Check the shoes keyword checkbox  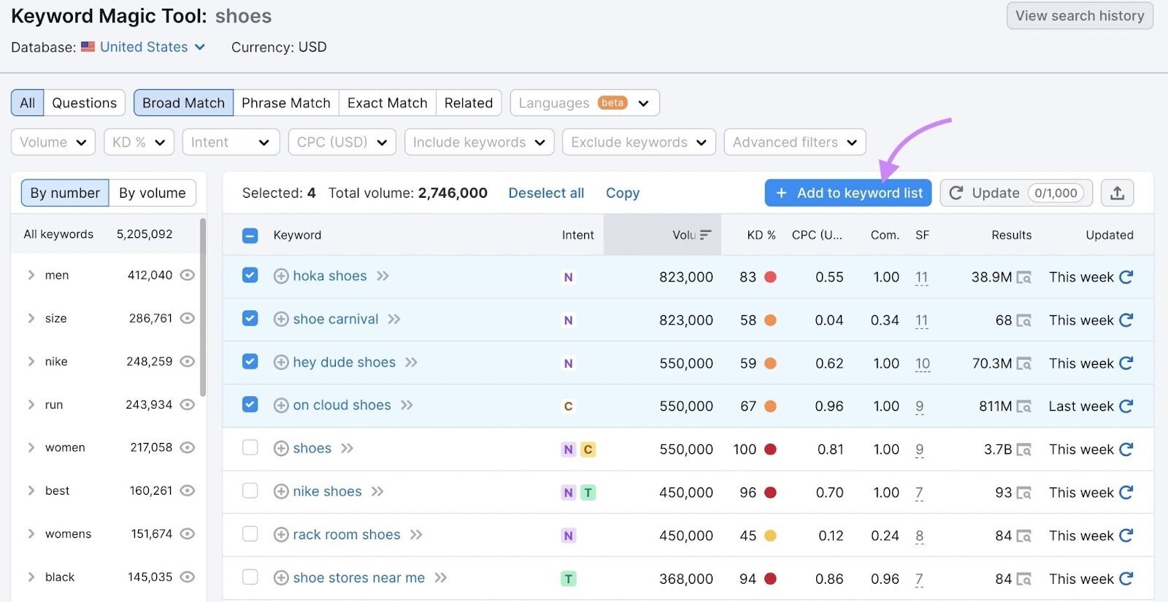pos(250,447)
